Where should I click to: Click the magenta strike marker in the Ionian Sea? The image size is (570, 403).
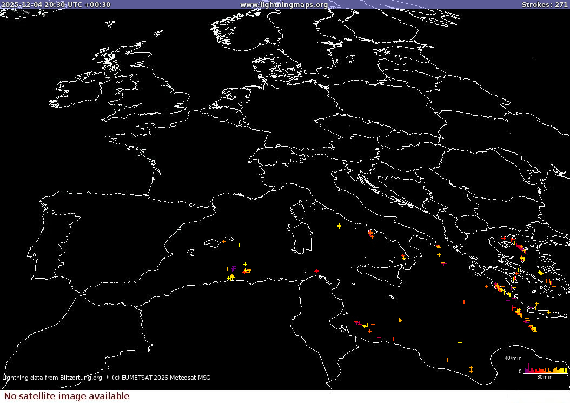click(x=443, y=263)
